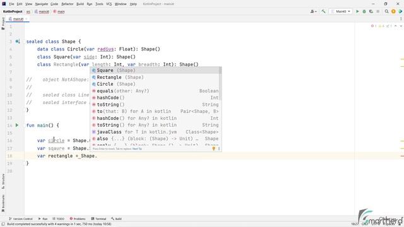
Task: Toggle the Bookmarks tool window stripe
Action: point(3,203)
